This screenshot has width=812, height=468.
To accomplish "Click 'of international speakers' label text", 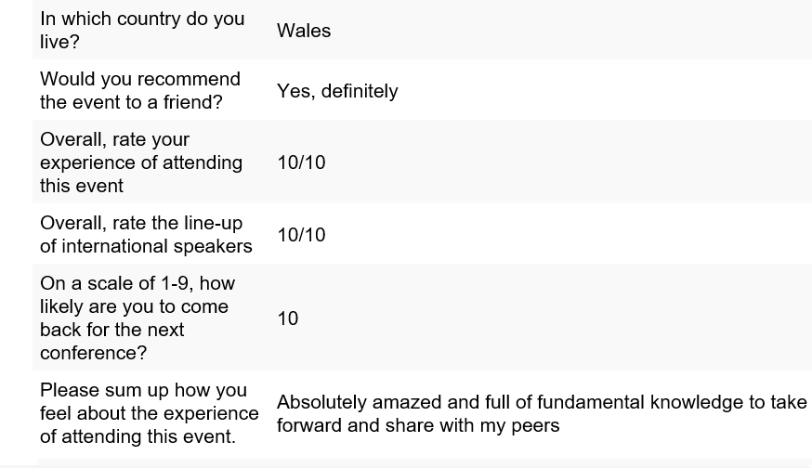I will pyautogui.click(x=146, y=246).
